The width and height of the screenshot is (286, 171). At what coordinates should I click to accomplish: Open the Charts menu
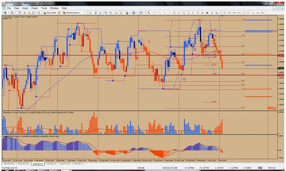tap(34, 8)
